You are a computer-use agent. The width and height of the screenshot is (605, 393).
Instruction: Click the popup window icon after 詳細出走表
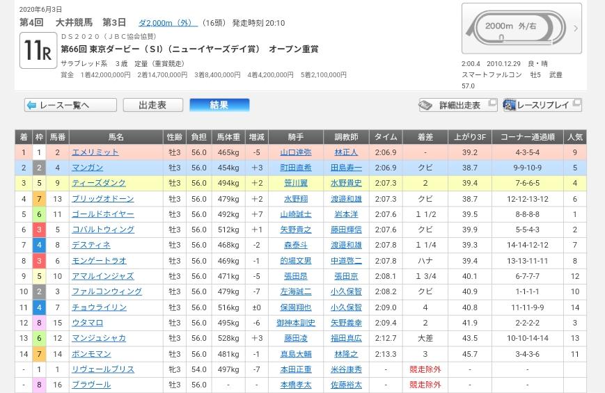pos(492,104)
